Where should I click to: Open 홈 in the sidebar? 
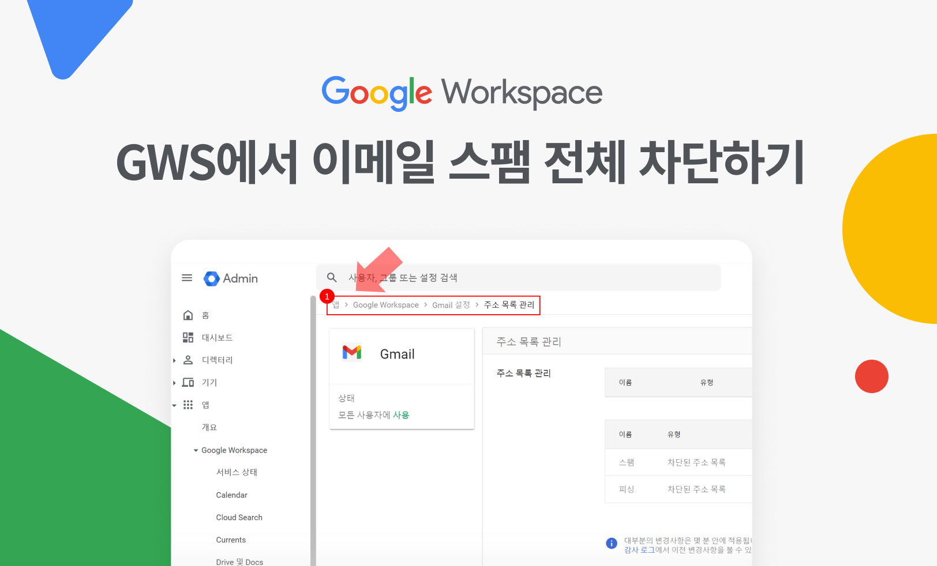[x=205, y=315]
